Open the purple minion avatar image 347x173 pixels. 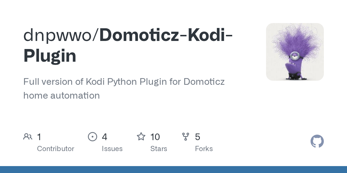click(295, 52)
